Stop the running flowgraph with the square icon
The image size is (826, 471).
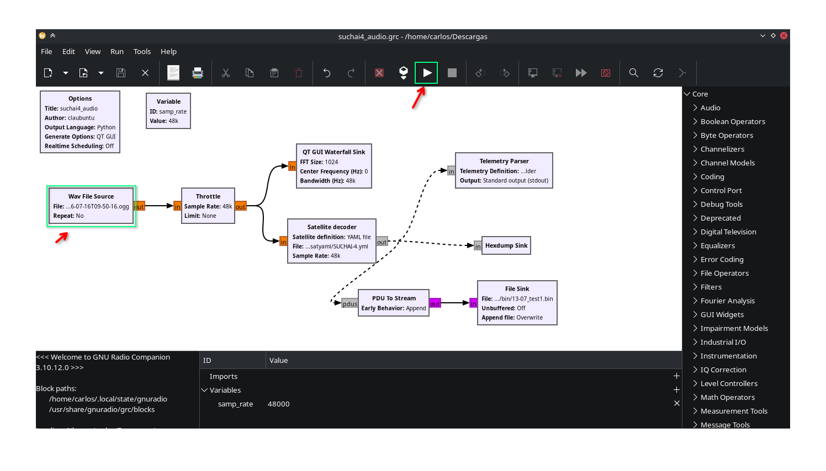452,73
